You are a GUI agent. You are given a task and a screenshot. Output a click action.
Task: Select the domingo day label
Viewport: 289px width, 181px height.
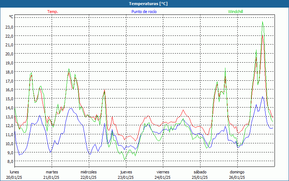237,172
